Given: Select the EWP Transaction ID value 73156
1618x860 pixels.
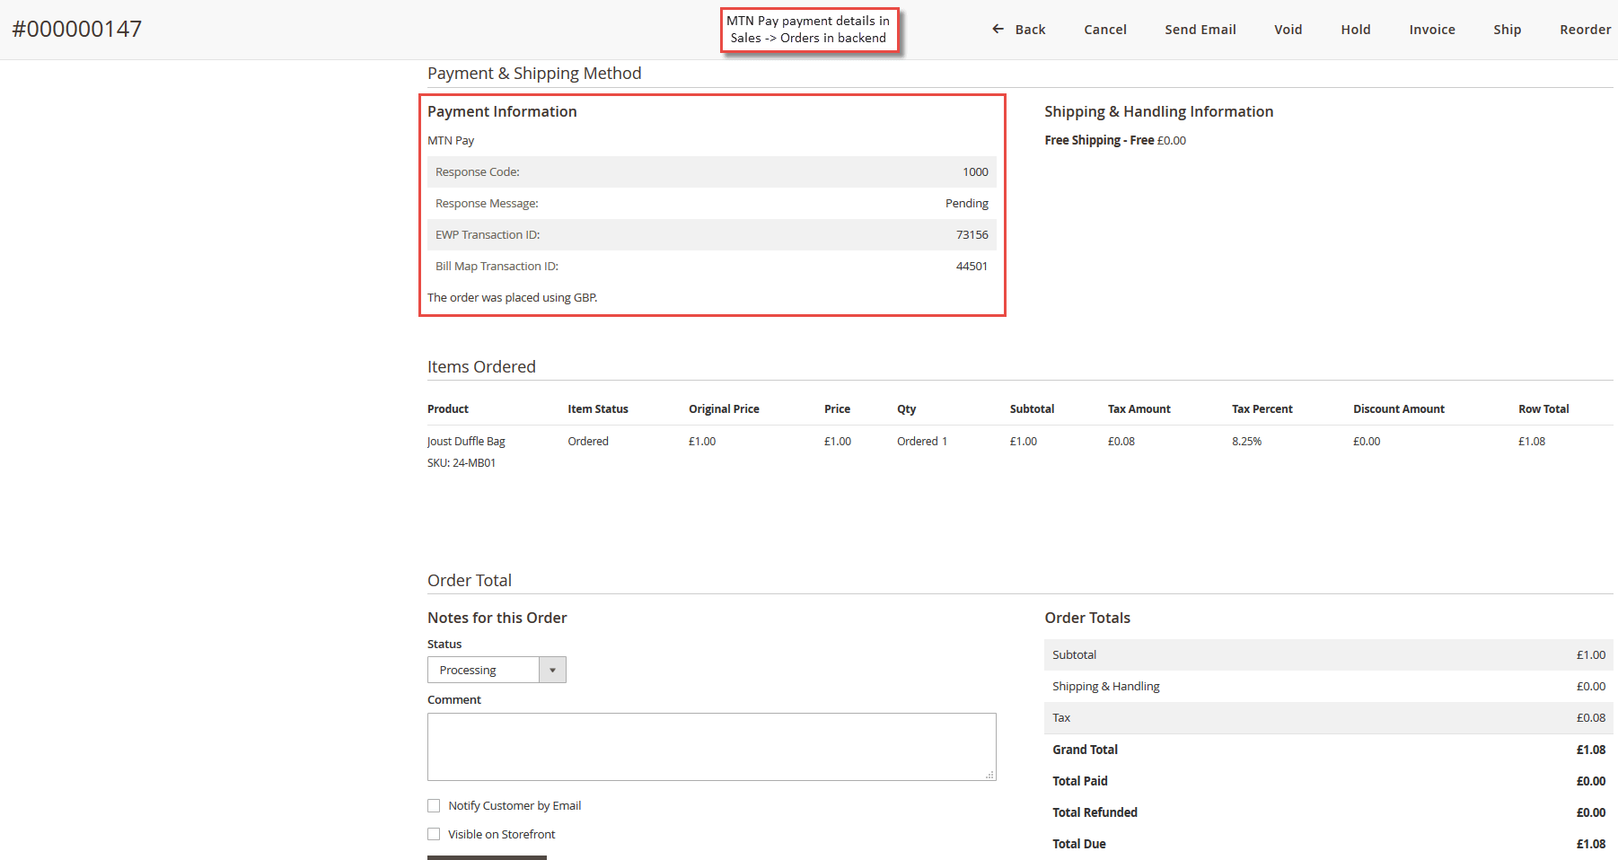Looking at the screenshot, I should [x=973, y=234].
